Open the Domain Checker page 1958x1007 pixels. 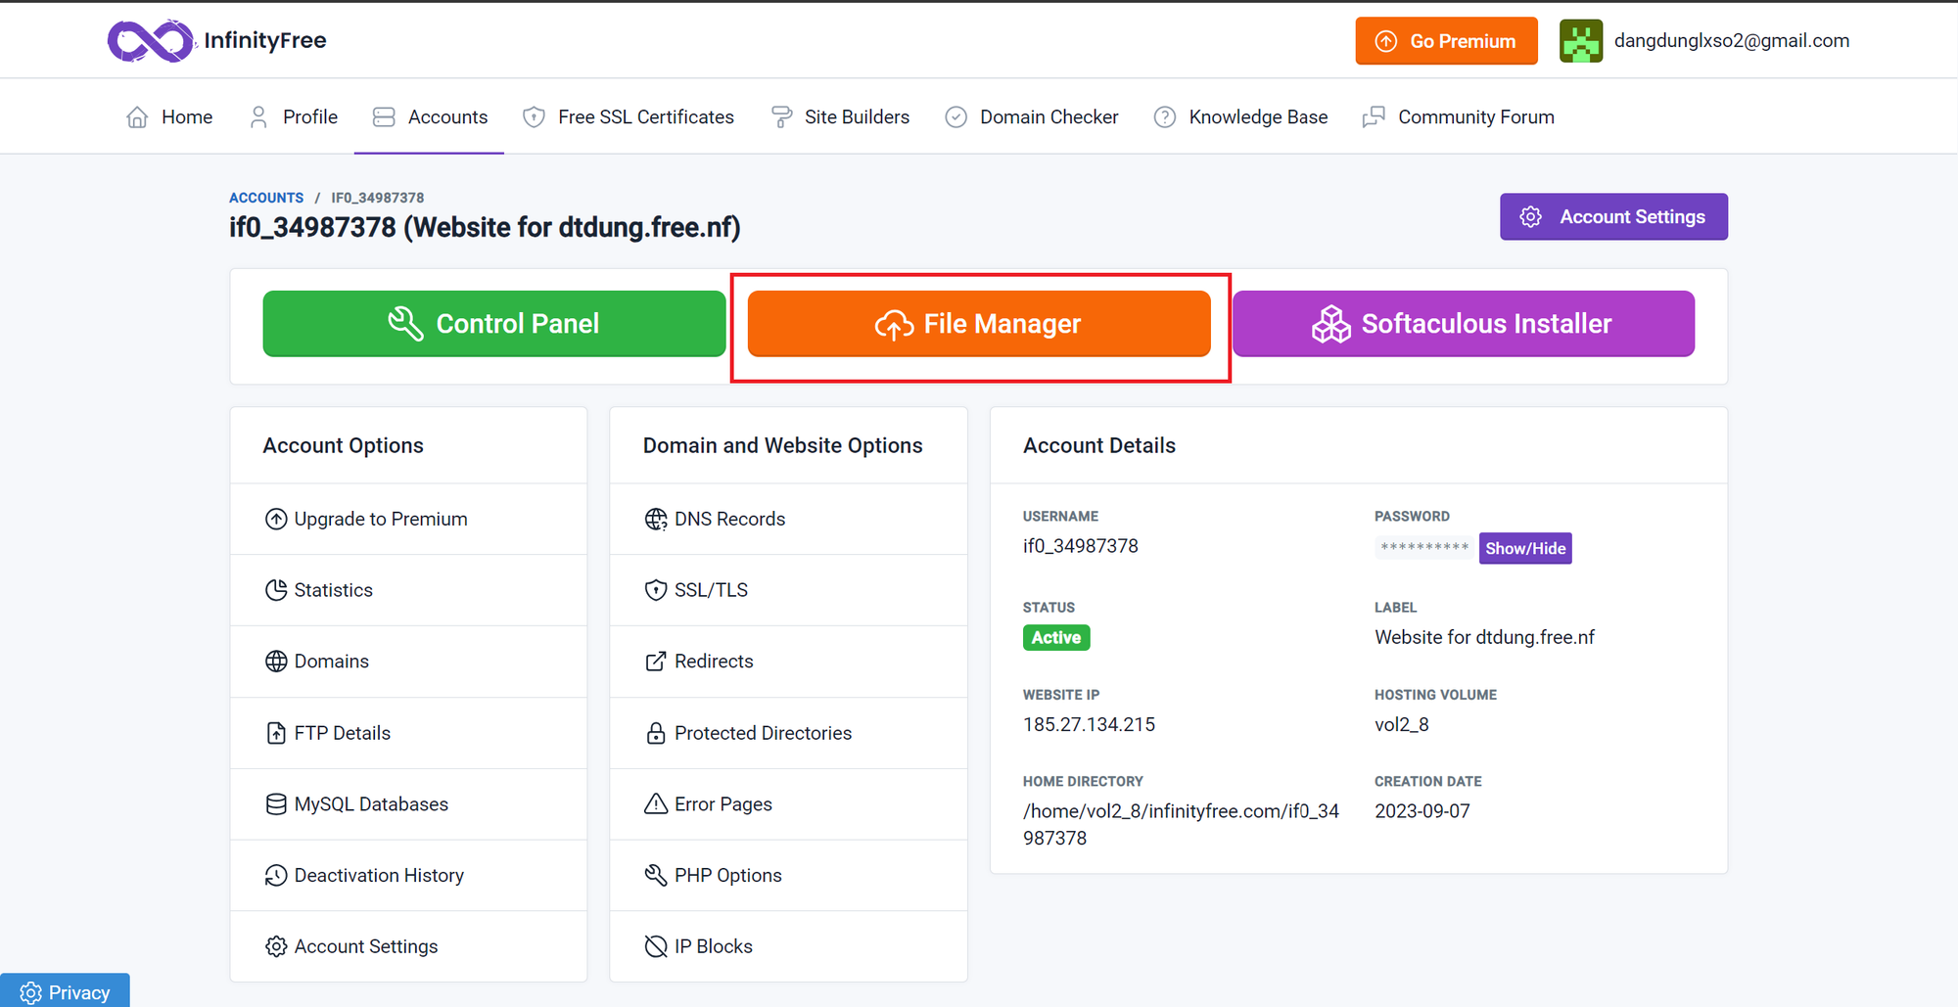[x=1032, y=117]
